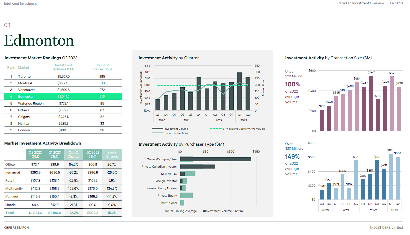The width and height of the screenshot is (410, 235).
Task: Select the highlighted Edmonton row in rankings
Action: pos(63,97)
